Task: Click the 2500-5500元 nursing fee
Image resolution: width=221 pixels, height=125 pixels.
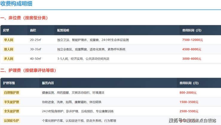Action: [189, 111]
